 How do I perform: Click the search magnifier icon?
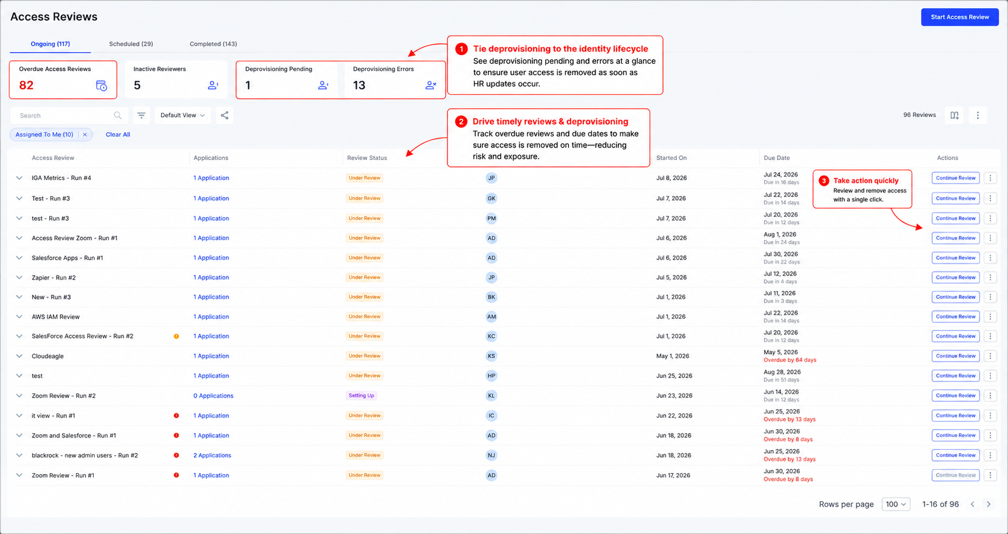click(118, 115)
